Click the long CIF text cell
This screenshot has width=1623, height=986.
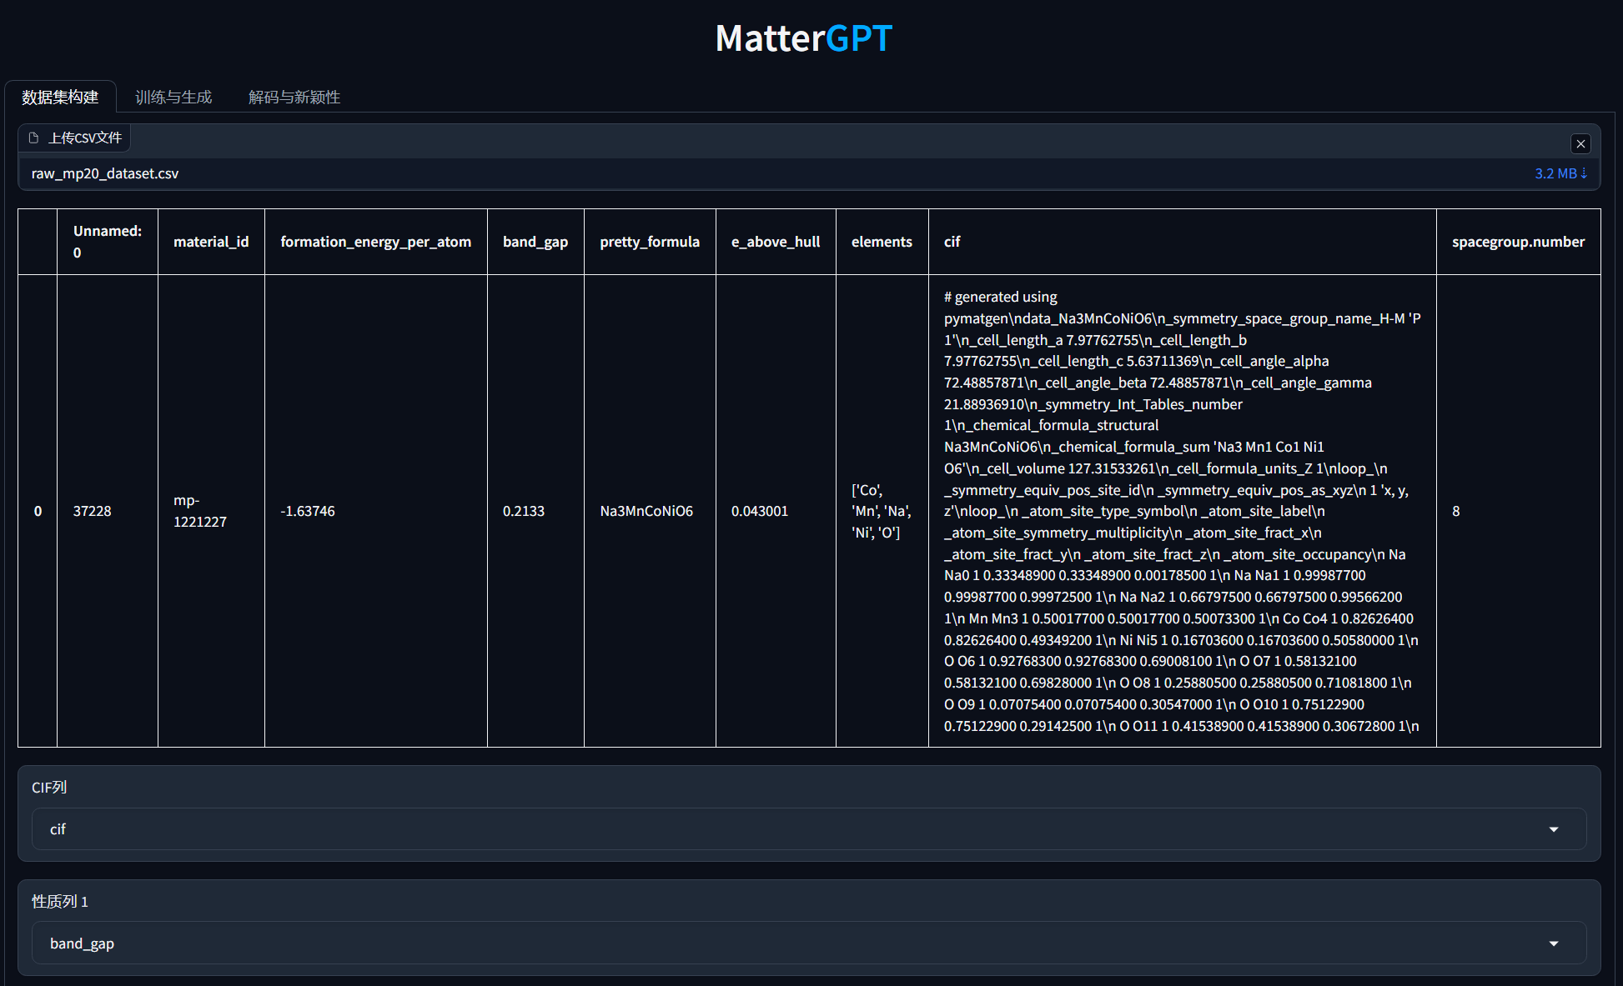click(x=1182, y=511)
